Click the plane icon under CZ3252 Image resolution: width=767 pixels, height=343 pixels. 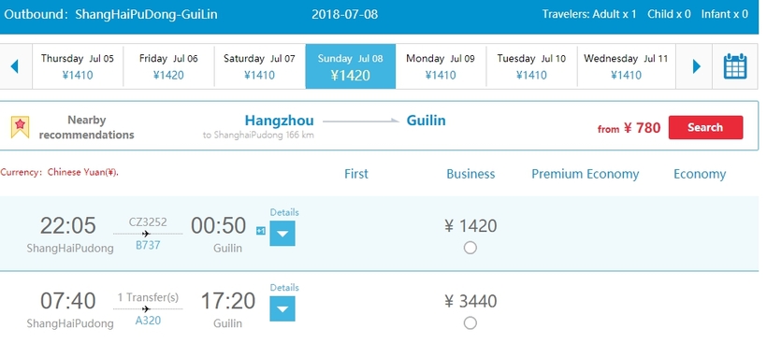[x=146, y=234]
